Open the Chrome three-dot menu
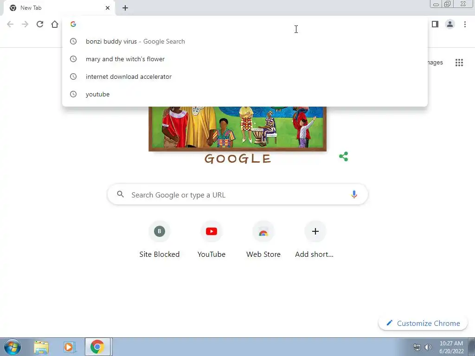Image resolution: width=475 pixels, height=356 pixels. pos(465,24)
